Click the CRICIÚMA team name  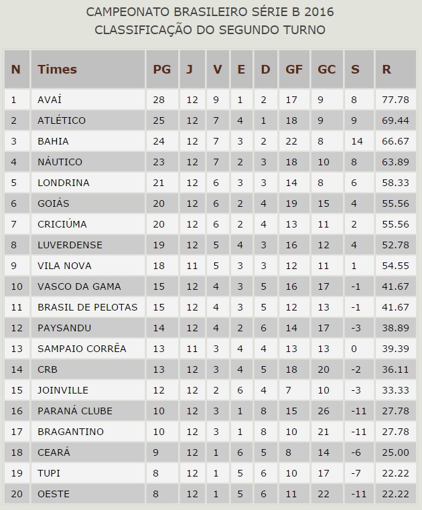[x=64, y=224]
